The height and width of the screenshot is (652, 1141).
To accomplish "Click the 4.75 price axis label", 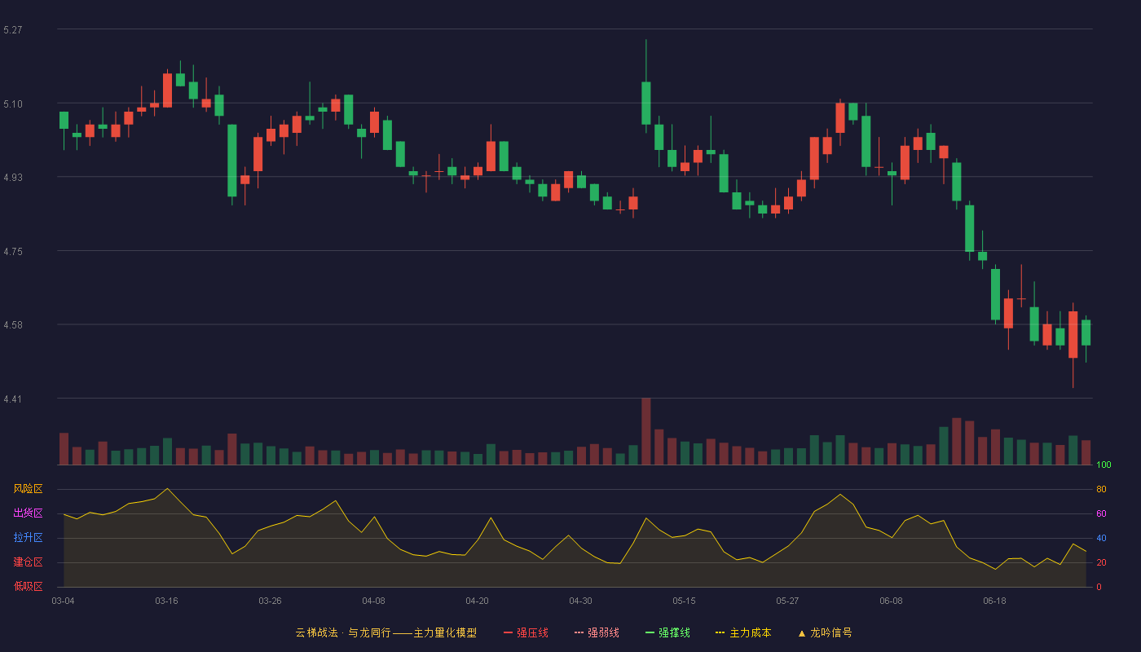I will (13, 252).
